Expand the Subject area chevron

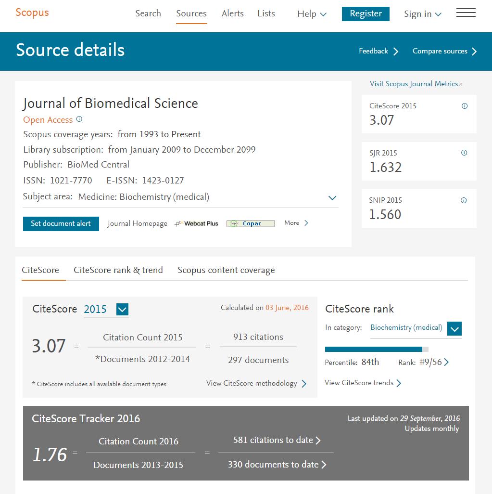click(x=332, y=198)
